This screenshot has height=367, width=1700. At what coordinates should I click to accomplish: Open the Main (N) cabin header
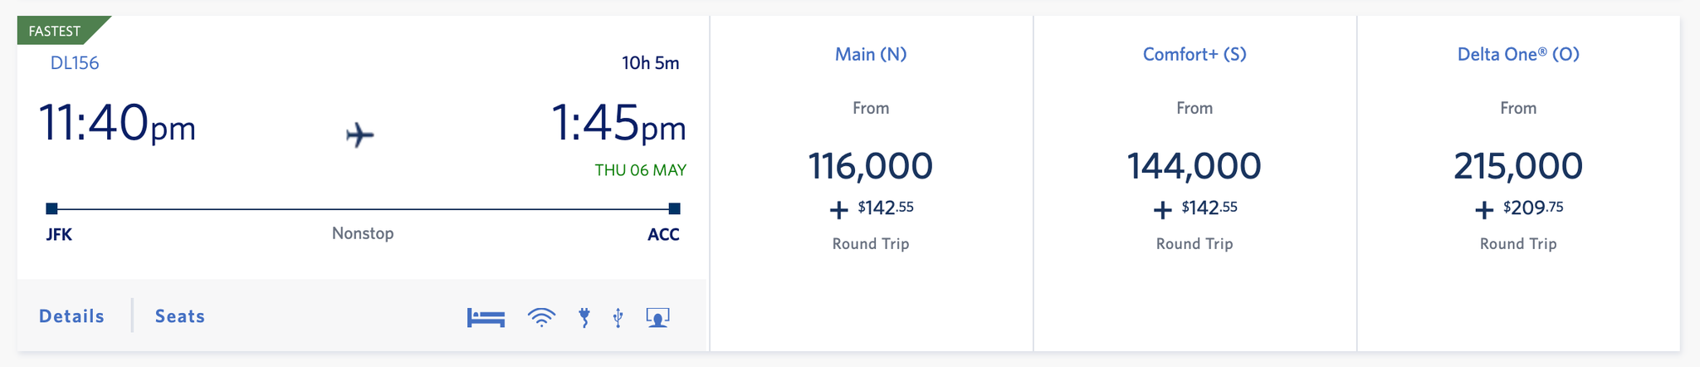(871, 55)
